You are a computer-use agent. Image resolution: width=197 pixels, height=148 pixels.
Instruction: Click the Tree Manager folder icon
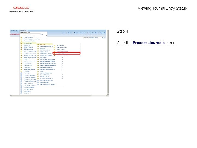point(21,63)
